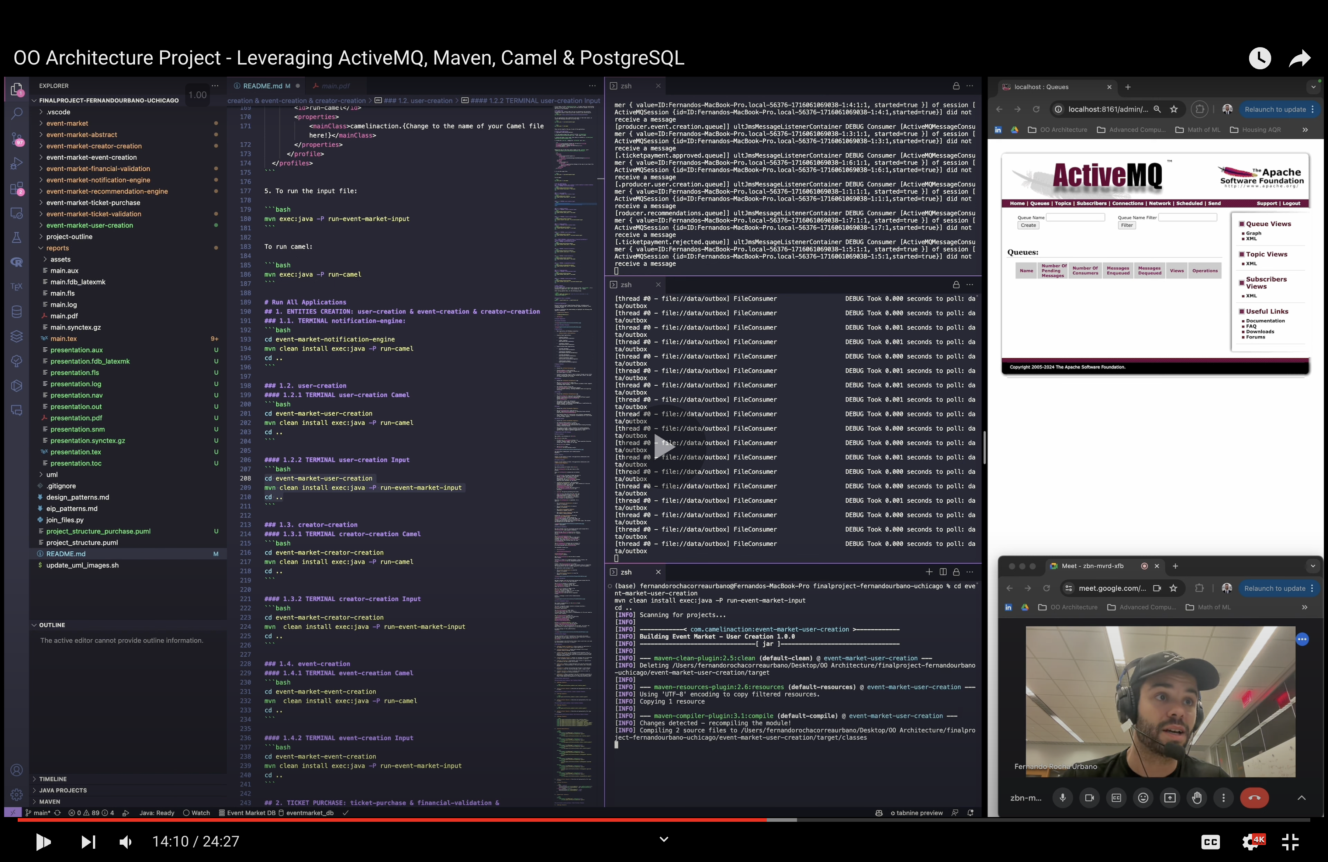
Task: Click the YouTube Watch later clock icon
Action: coord(1259,58)
